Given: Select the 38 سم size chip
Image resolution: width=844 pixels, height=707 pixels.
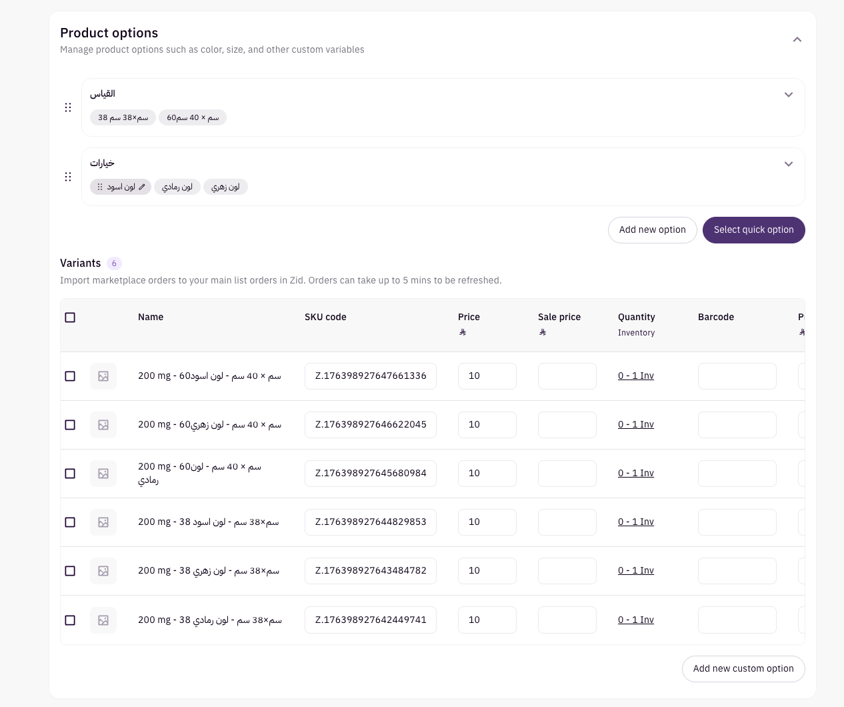Looking at the screenshot, I should (x=123, y=117).
